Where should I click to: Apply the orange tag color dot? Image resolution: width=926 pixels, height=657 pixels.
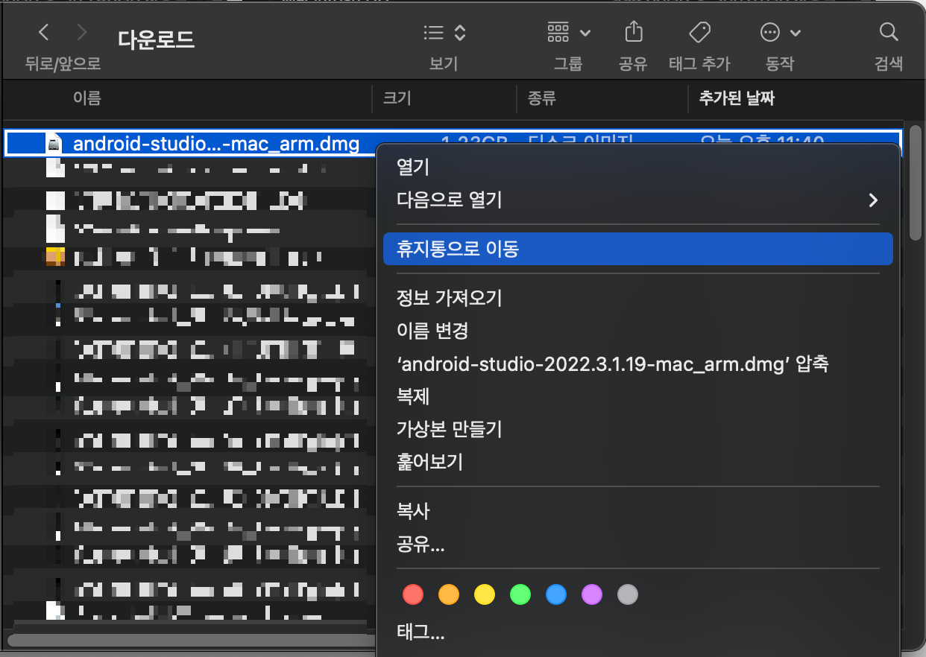tap(449, 594)
